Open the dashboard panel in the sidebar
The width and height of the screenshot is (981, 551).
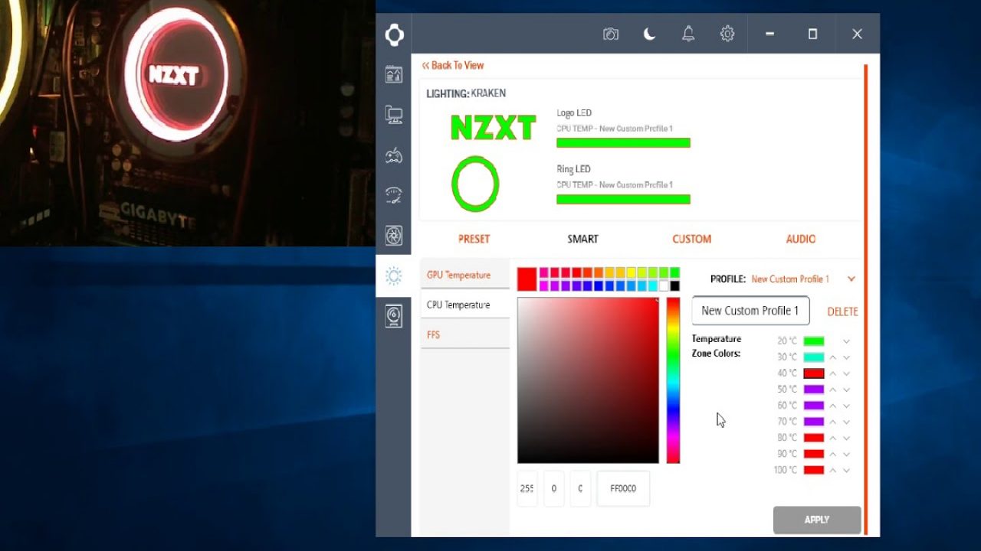coord(394,74)
